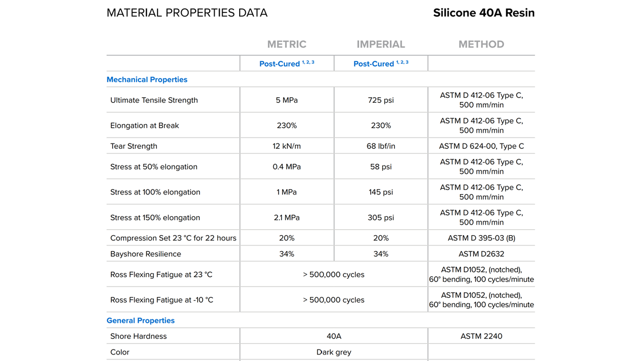
Task: Click the Dark grey color value
Action: tap(334, 352)
